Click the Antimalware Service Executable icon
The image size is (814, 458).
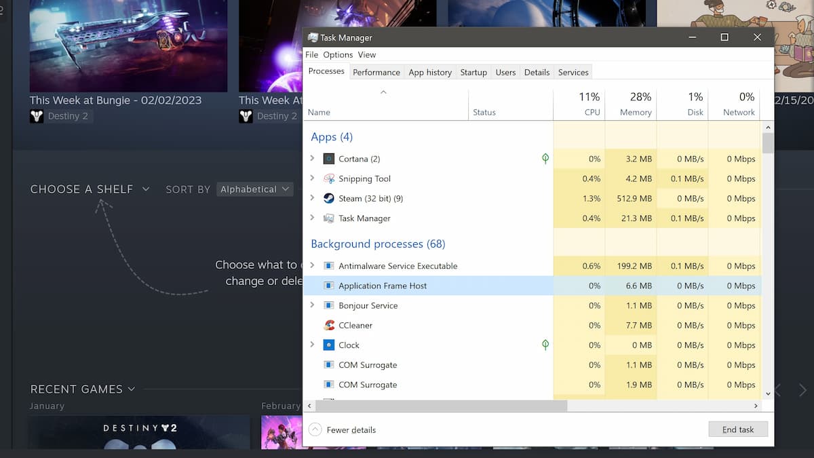click(330, 266)
